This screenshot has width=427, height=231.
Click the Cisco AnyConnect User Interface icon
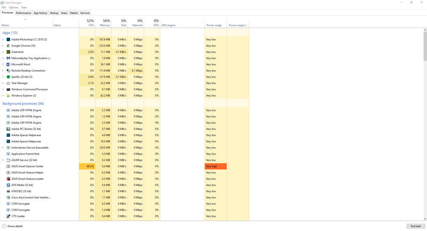(x=8, y=198)
